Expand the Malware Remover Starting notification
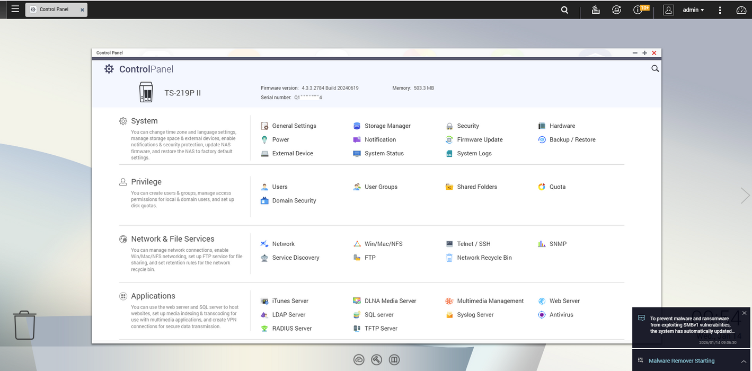Screen dimensions: 752x371 [x=744, y=361]
